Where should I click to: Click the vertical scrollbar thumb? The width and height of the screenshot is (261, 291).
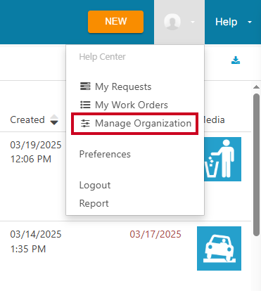(x=256, y=164)
